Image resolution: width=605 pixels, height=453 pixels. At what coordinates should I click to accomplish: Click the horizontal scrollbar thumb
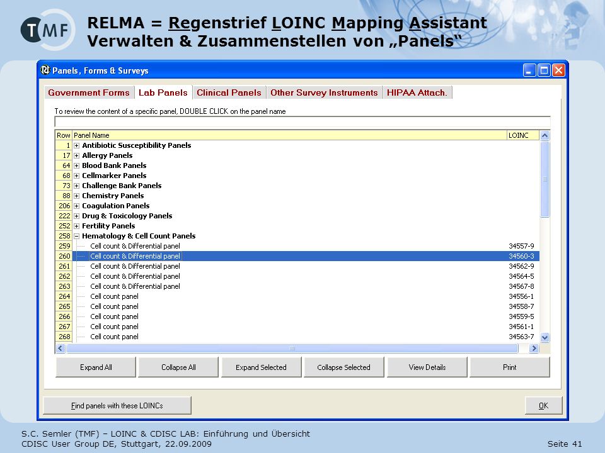click(x=292, y=348)
